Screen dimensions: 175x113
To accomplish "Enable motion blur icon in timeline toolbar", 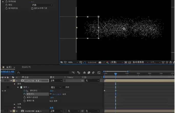I will click(x=93, y=73).
